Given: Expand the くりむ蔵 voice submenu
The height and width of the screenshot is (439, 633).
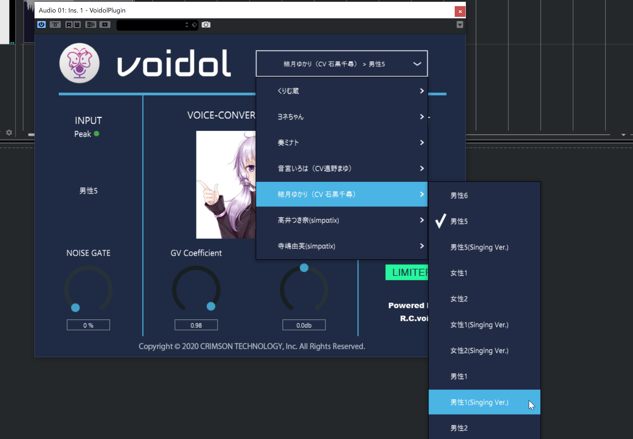Looking at the screenshot, I should tap(342, 91).
